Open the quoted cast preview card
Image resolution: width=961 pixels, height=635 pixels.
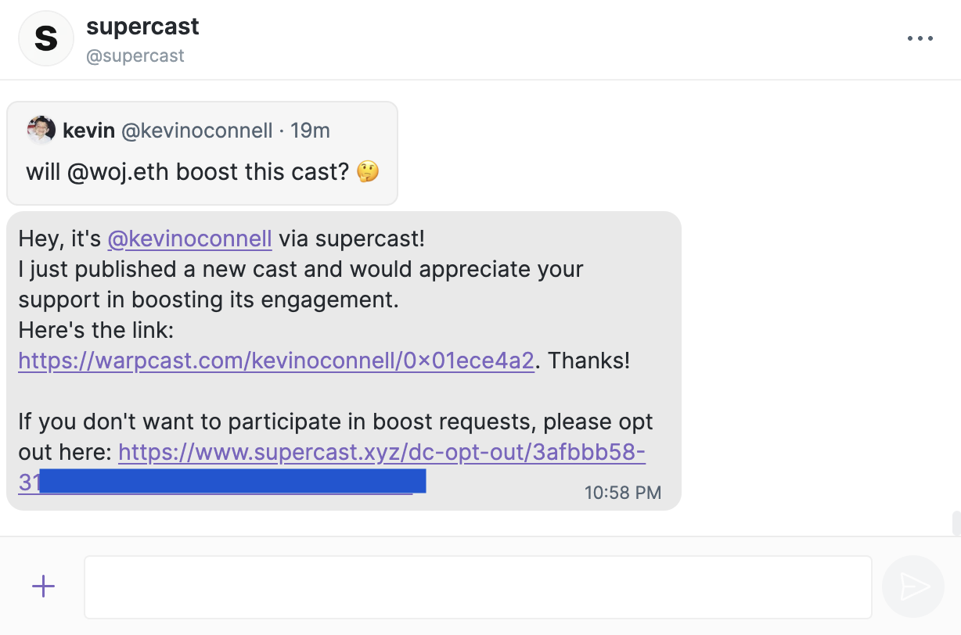coord(202,153)
